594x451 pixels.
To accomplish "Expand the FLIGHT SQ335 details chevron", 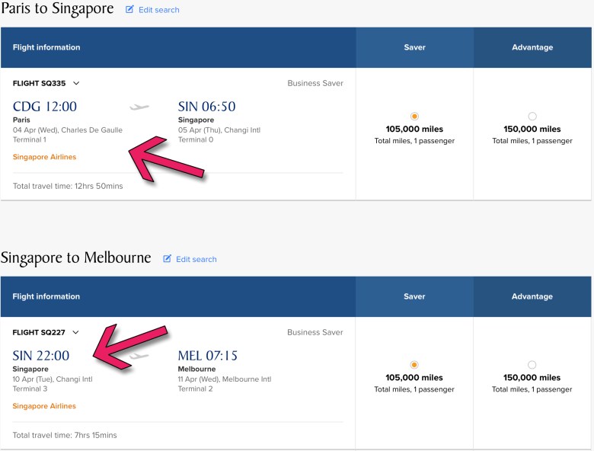I will 76,83.
